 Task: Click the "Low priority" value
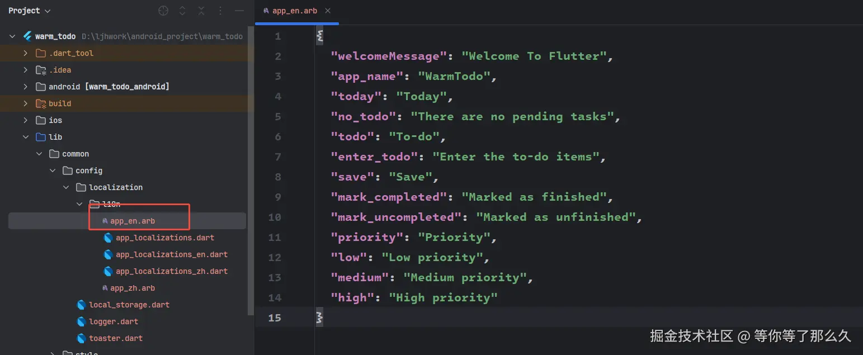[432, 258]
